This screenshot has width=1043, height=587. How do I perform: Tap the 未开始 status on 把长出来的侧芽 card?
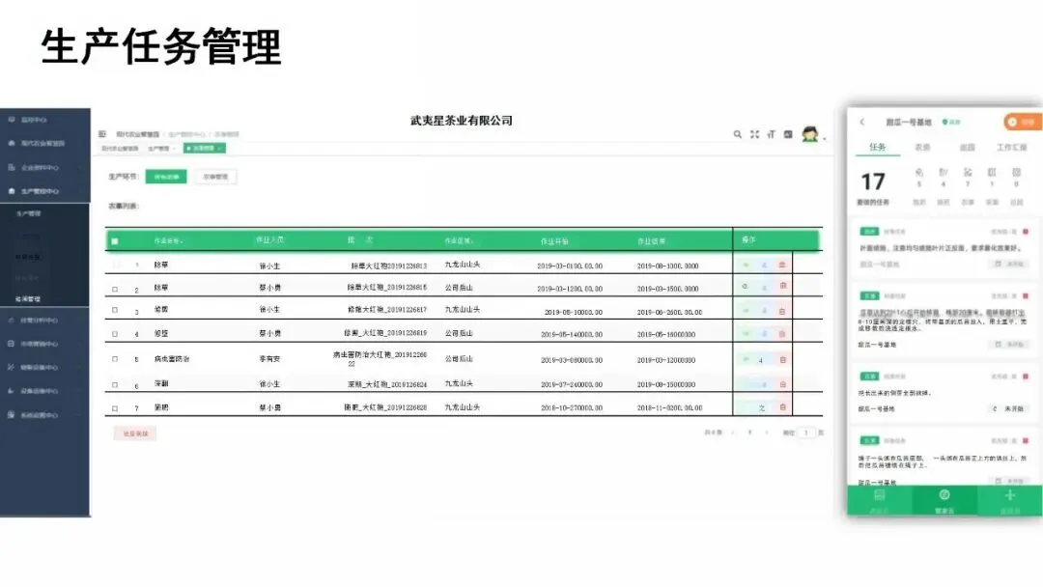click(1008, 408)
